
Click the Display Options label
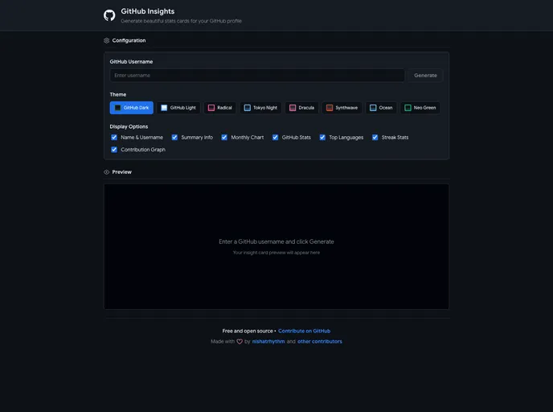click(x=129, y=127)
